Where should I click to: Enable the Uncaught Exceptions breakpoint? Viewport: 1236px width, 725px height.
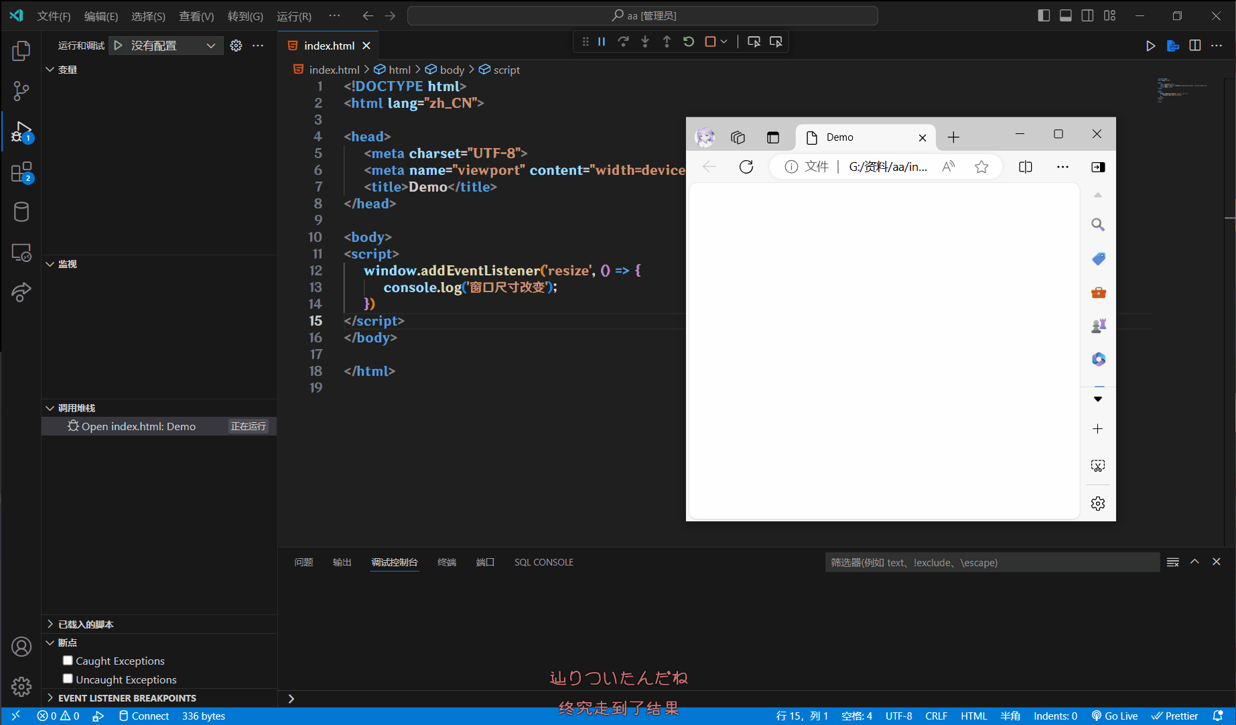click(x=68, y=679)
